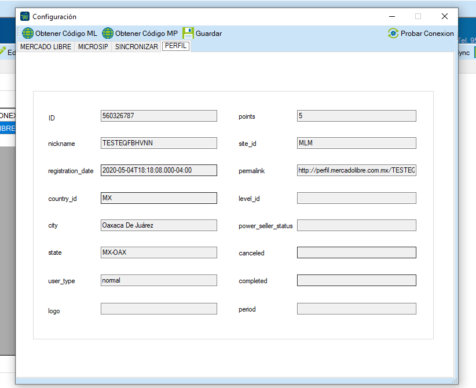
Task: Click the ID field showing 560326787
Action: click(x=159, y=116)
